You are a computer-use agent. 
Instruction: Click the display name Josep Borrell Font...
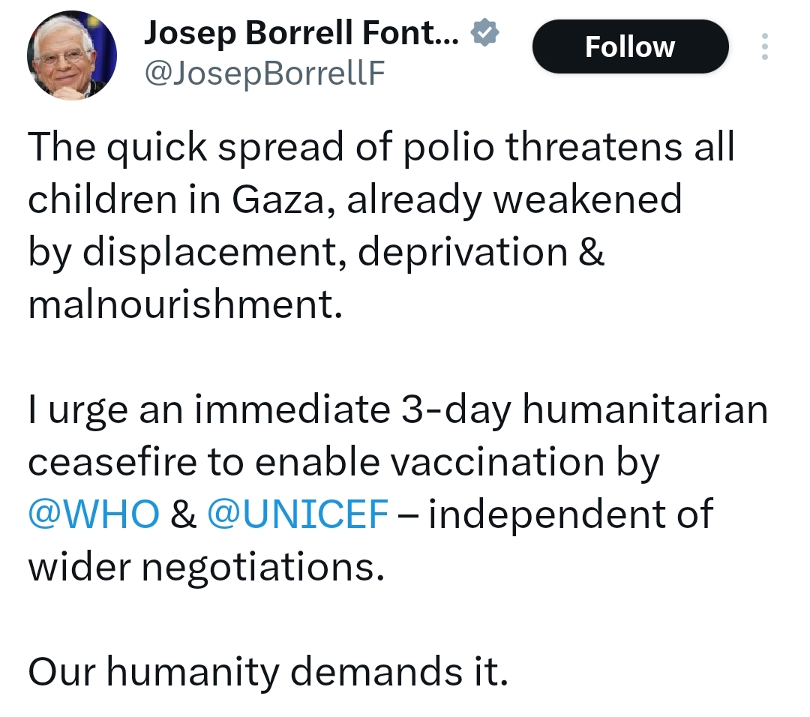[300, 32]
